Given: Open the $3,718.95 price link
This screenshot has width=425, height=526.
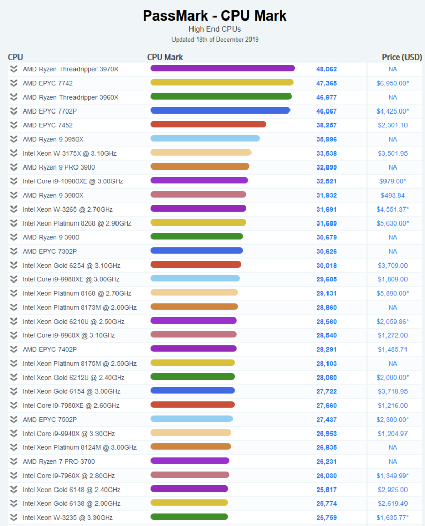Looking at the screenshot, I should 393,391.
